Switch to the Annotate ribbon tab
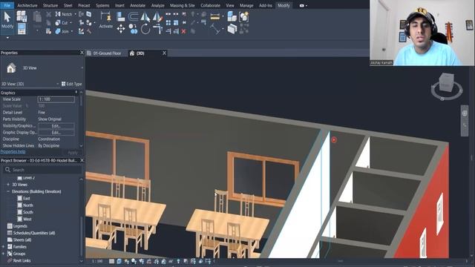The width and height of the screenshot is (475, 267). point(137,5)
